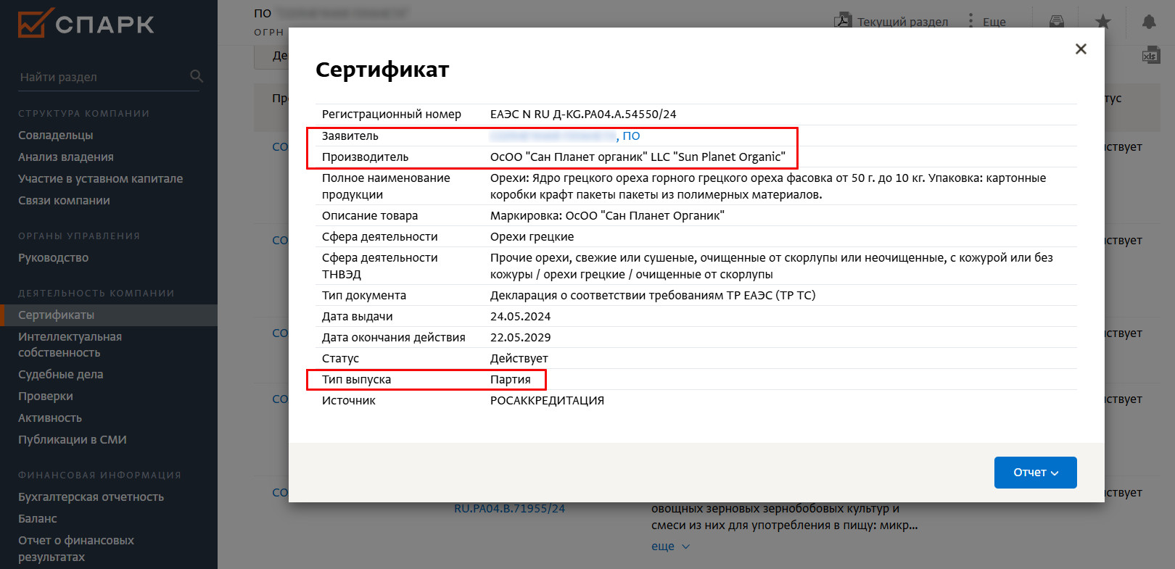Click the search magnifier icon in sidebar
1175x569 pixels.
tap(196, 76)
